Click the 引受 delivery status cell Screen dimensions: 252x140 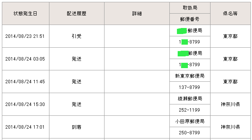coord(77,36)
